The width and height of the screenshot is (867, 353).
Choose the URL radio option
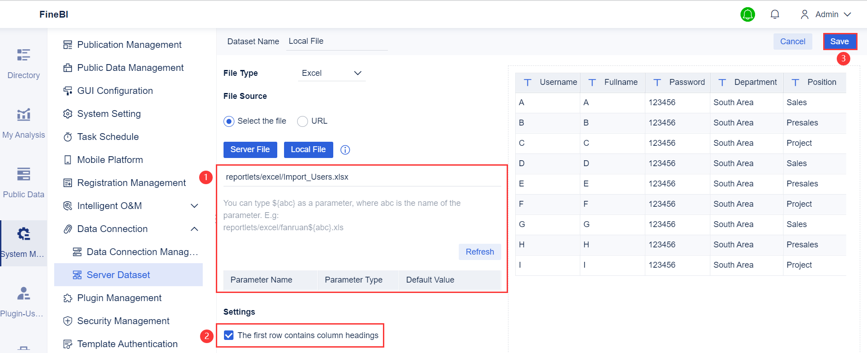click(x=303, y=121)
